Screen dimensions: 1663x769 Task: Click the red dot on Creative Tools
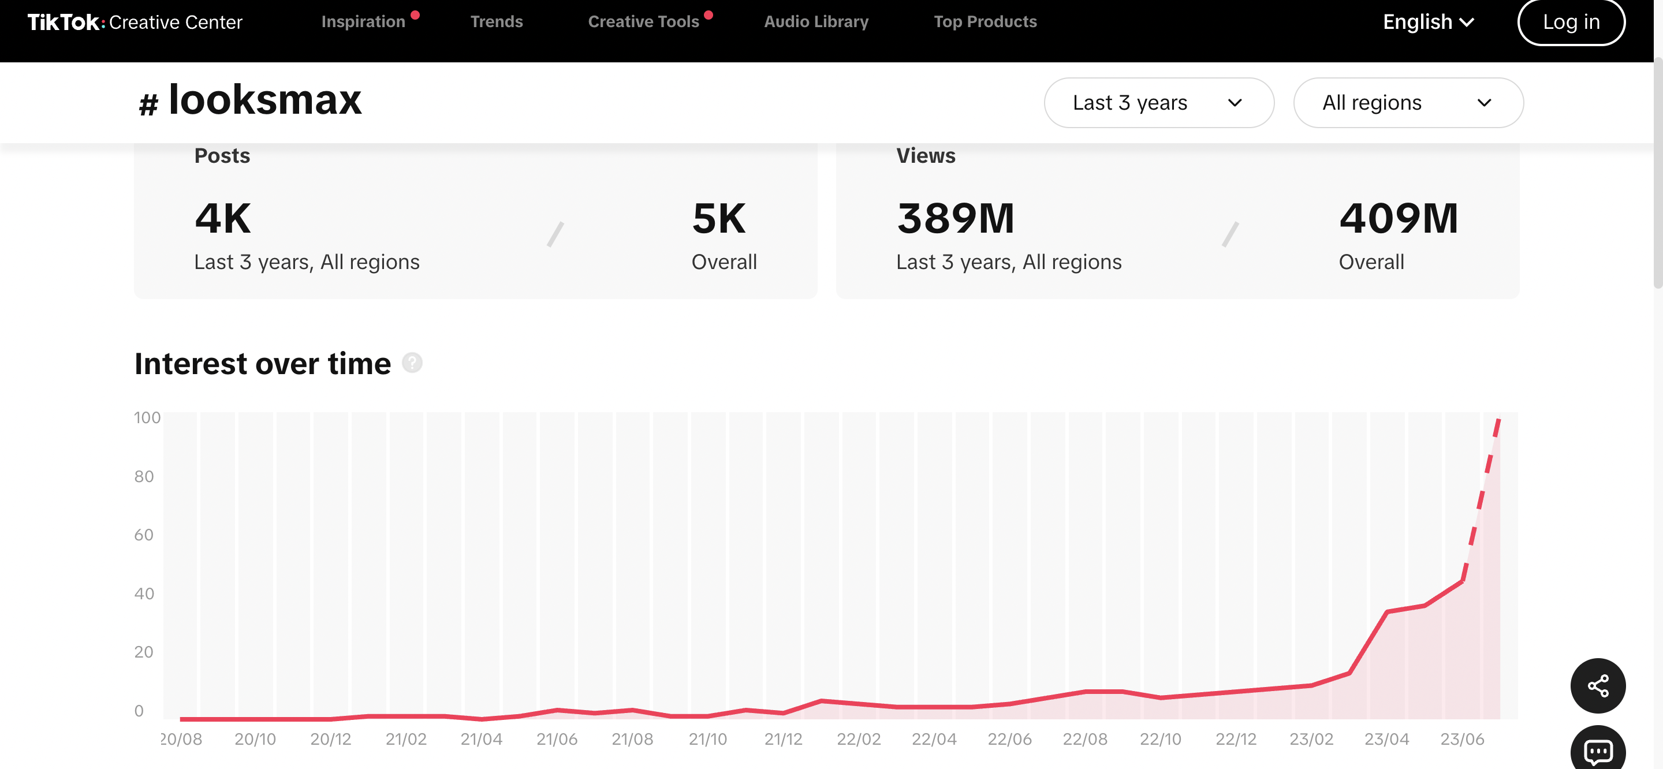coord(708,15)
